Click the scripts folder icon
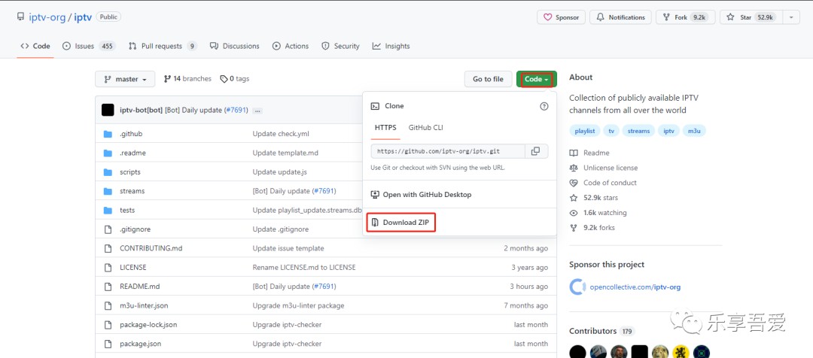Screen dimensions: 813x358 coord(108,172)
